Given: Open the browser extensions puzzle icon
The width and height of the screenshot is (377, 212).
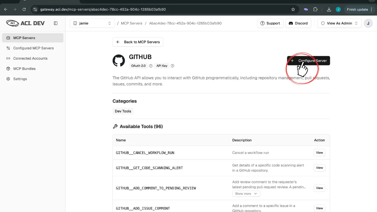Looking at the screenshot, I should pyautogui.click(x=315, y=9).
